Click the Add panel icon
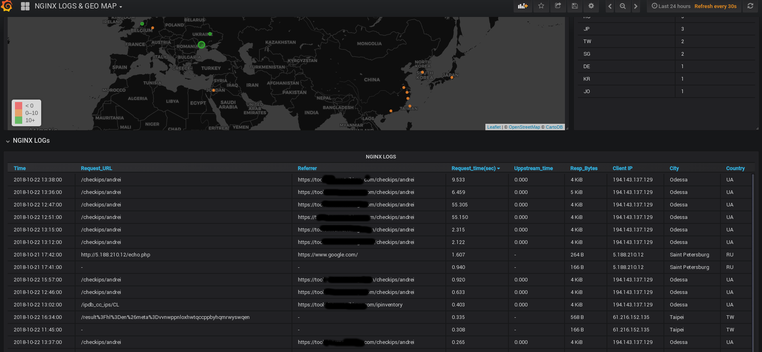The height and width of the screenshot is (352, 762). (523, 6)
